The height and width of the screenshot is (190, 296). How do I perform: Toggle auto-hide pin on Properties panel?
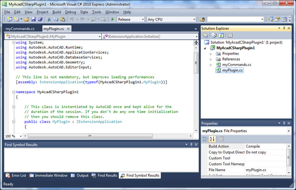[x=284, y=124]
